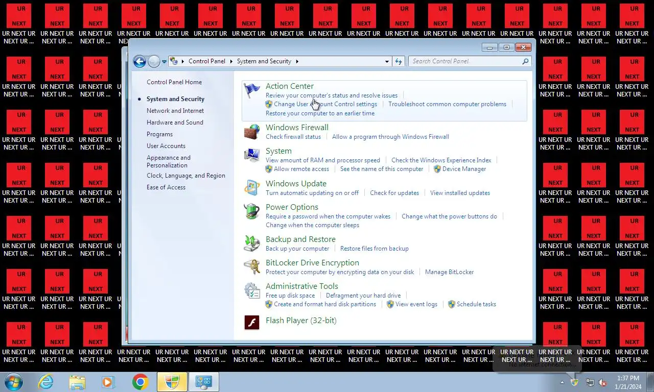
Task: Click the Backup and Restore icon
Action: point(251,243)
